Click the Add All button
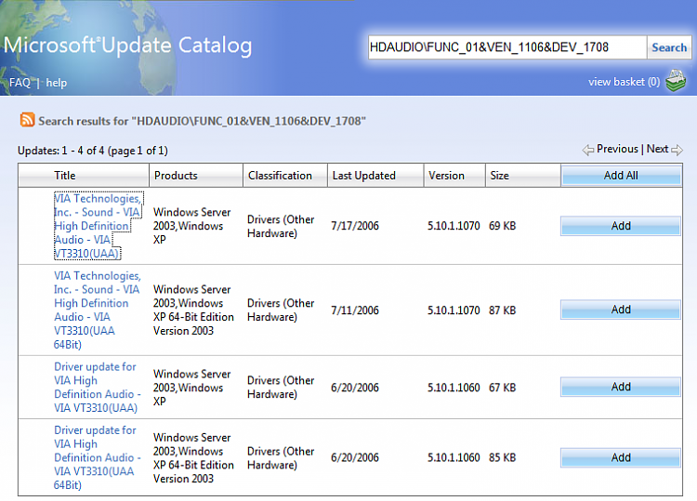The image size is (697, 501). [621, 176]
